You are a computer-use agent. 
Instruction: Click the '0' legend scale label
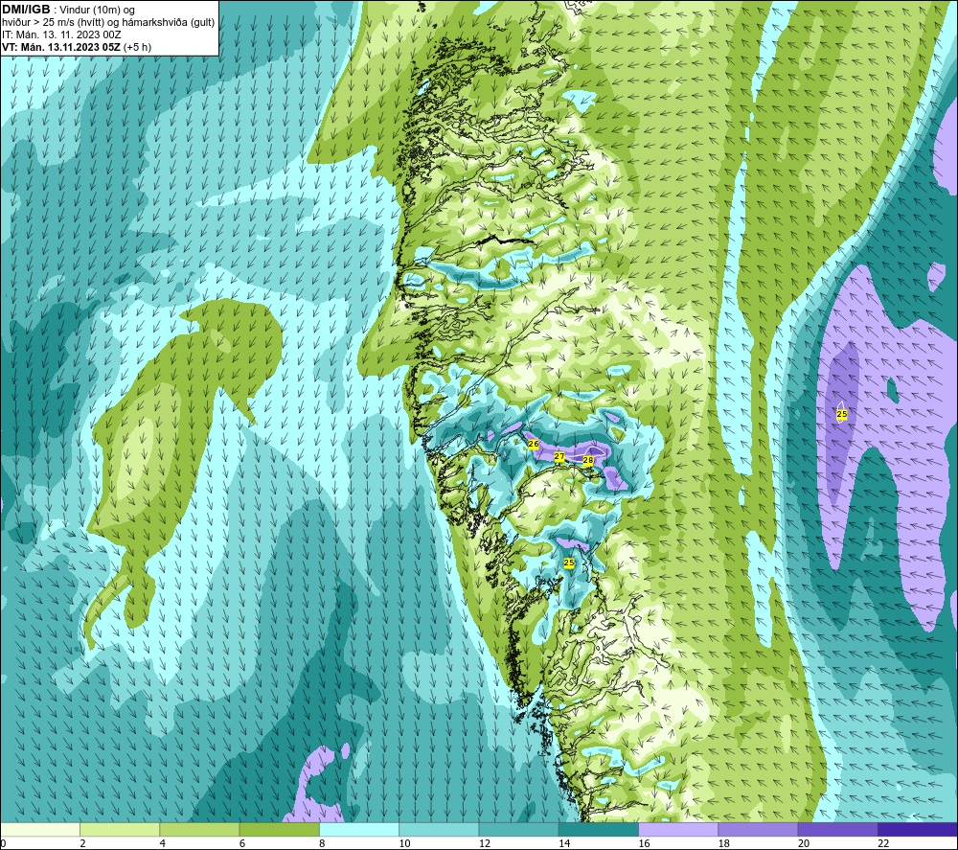coord(3,843)
